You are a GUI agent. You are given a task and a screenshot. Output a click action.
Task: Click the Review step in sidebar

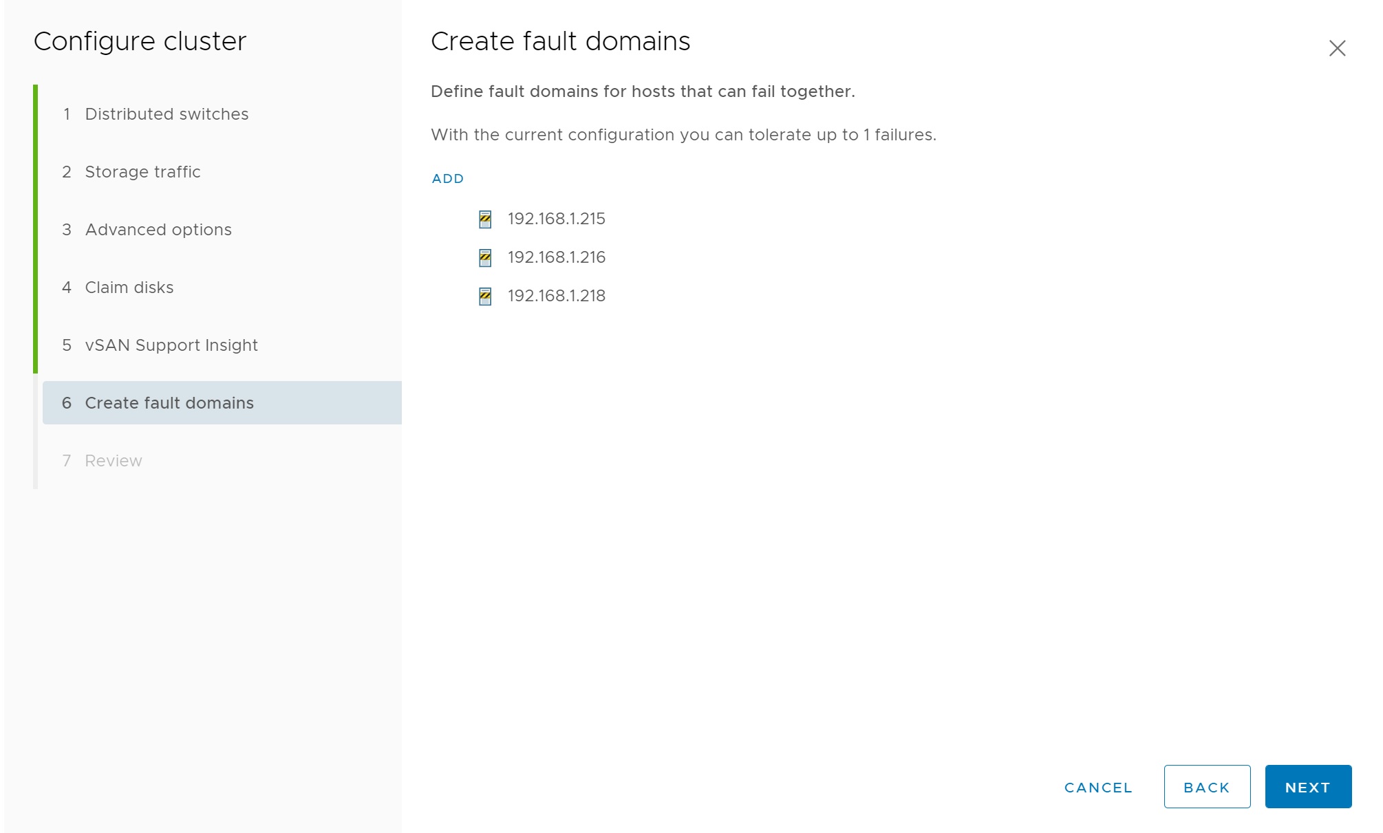pos(113,461)
